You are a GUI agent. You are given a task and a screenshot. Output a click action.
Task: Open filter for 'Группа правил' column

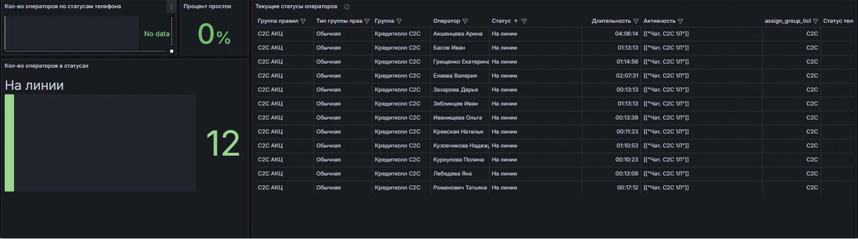pos(303,21)
